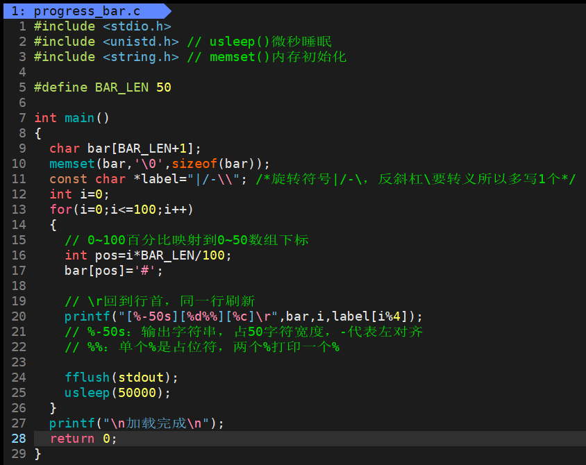586x465 pixels.
Task: Select the progress_bar.c buffer tab
Action: [87, 11]
